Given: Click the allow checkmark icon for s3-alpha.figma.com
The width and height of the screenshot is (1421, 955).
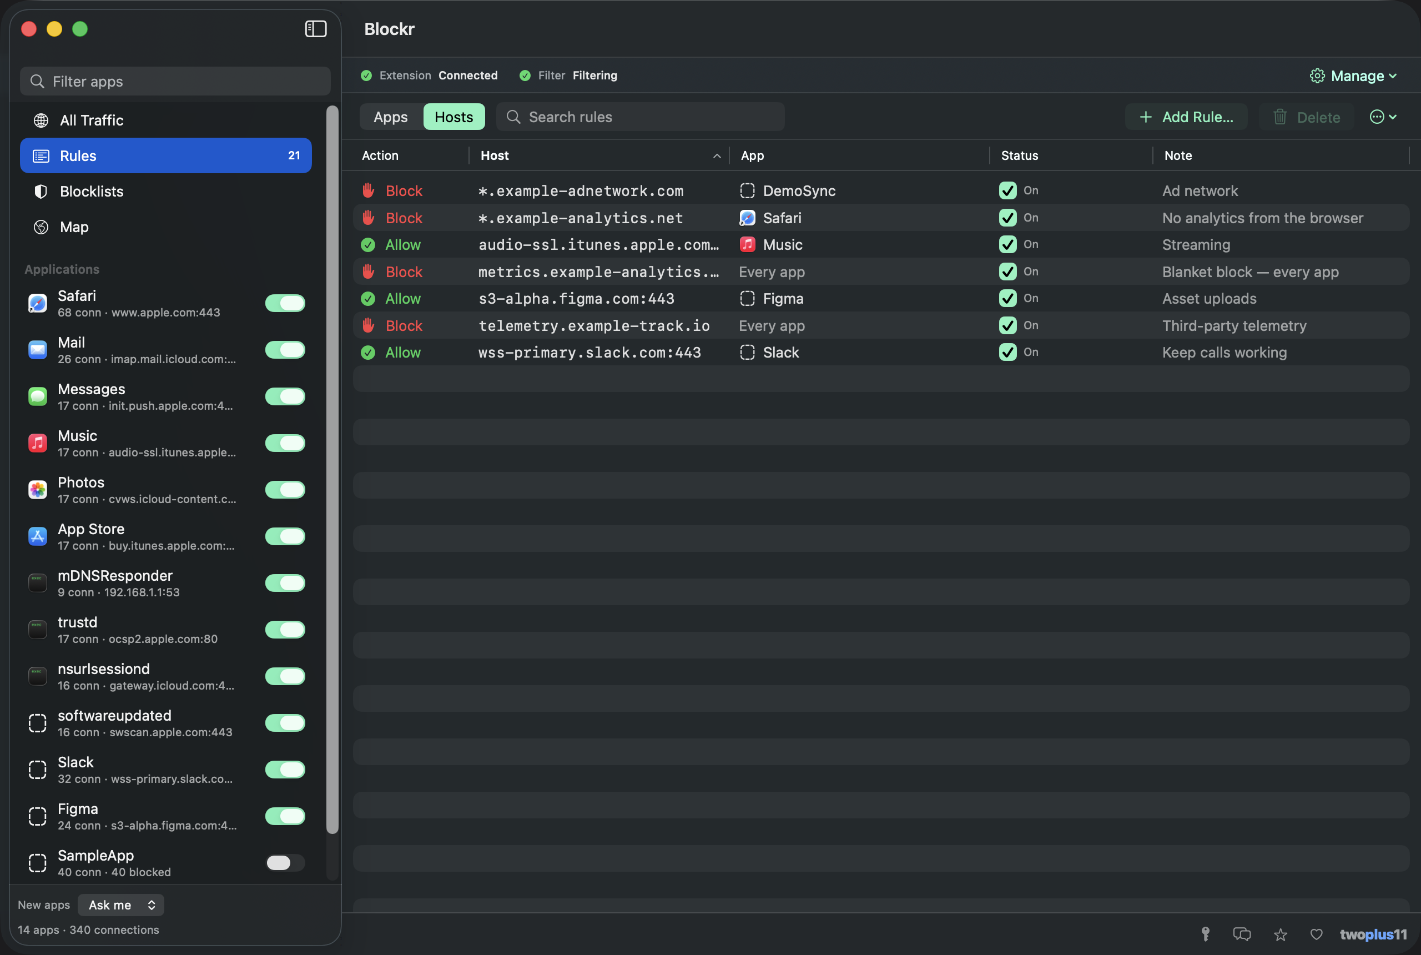Looking at the screenshot, I should click(369, 299).
